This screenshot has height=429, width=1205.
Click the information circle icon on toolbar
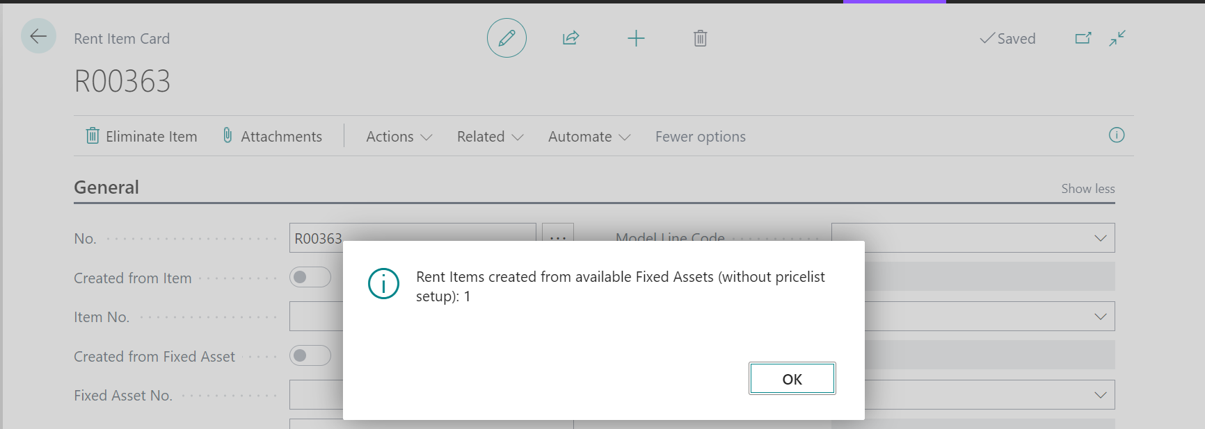[1116, 135]
